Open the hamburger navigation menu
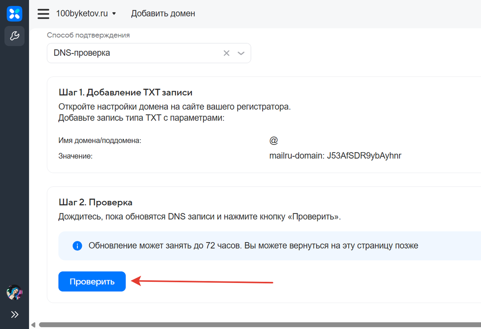Screen dimensions: 481x329 (x=43, y=14)
